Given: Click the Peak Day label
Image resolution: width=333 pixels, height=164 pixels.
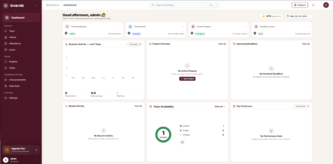Looking at the screenshot, I should click(120, 96).
